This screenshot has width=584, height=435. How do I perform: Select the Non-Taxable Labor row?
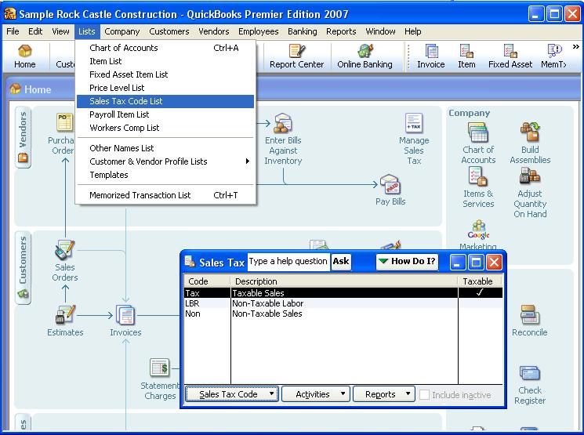(267, 303)
